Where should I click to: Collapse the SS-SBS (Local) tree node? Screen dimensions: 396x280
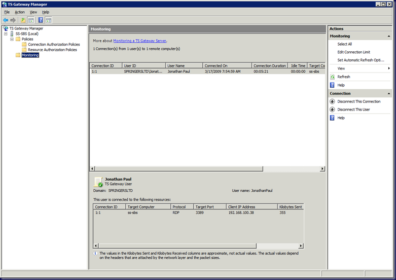pos(6,34)
